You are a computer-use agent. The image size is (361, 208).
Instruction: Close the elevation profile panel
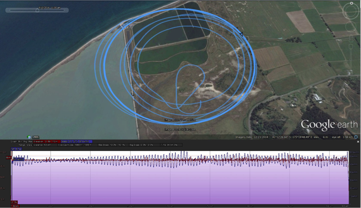click(358, 142)
